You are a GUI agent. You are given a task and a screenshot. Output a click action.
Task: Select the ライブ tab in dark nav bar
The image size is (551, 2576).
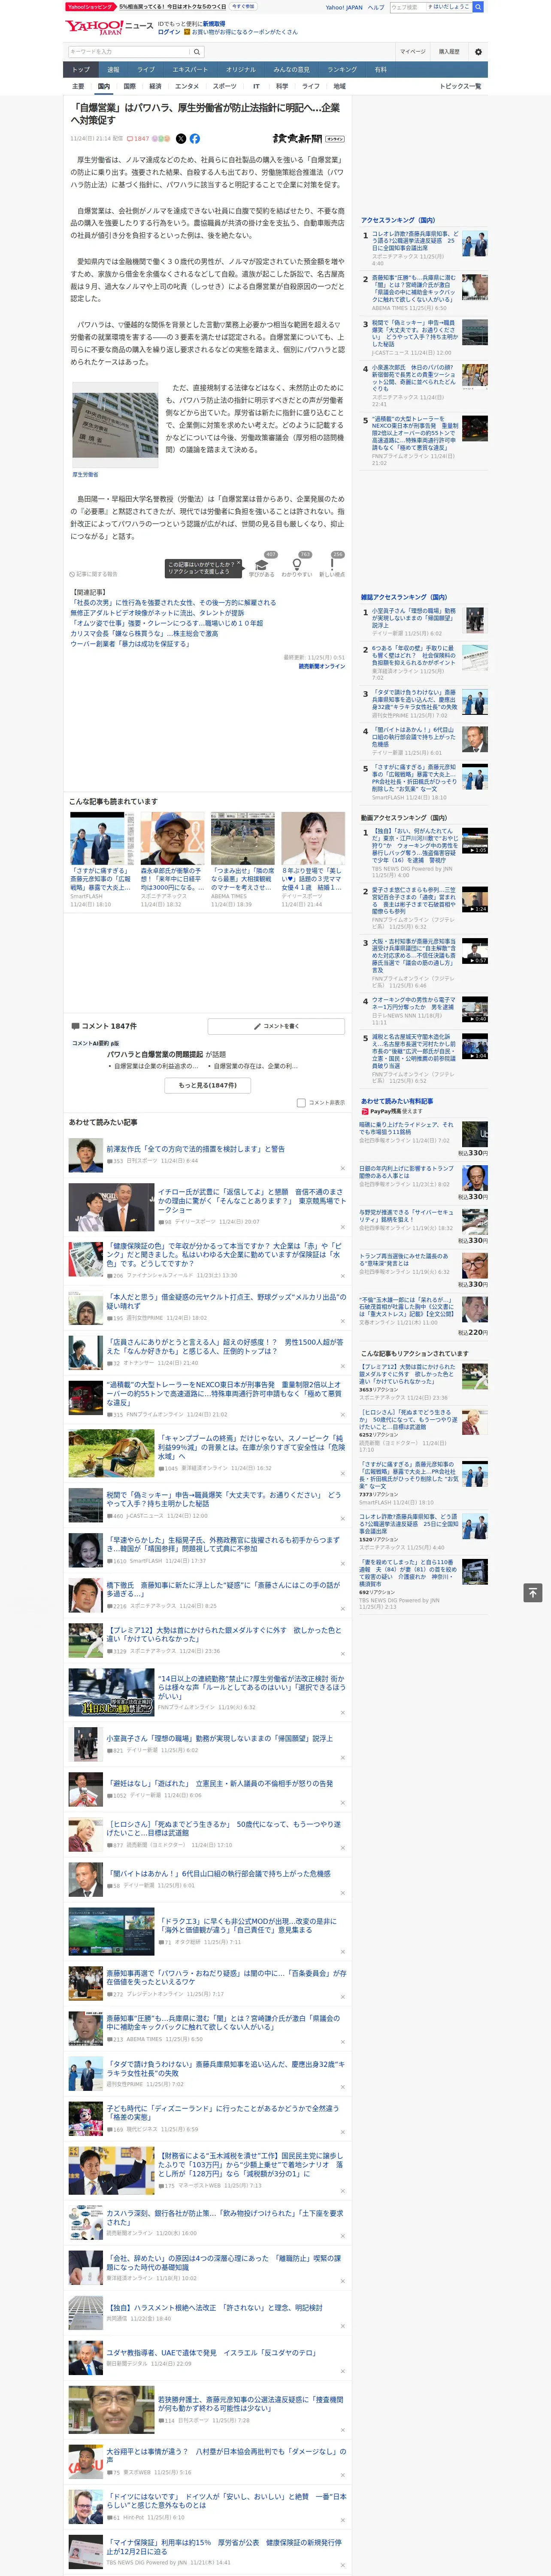[146, 70]
